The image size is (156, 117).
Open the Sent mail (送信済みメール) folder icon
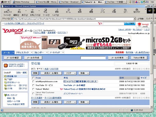(x=5, y=82)
